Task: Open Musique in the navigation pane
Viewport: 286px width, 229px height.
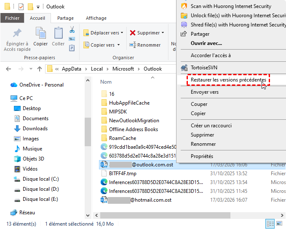Action: (28, 149)
